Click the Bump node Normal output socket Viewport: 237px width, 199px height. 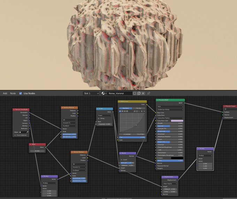(x=136, y=156)
